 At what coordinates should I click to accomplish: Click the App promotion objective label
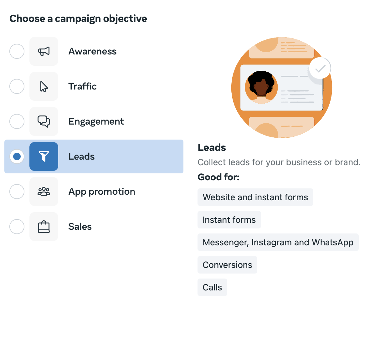tap(102, 192)
